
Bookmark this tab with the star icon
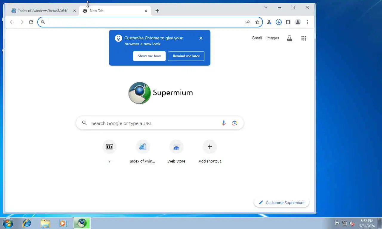coord(257,22)
